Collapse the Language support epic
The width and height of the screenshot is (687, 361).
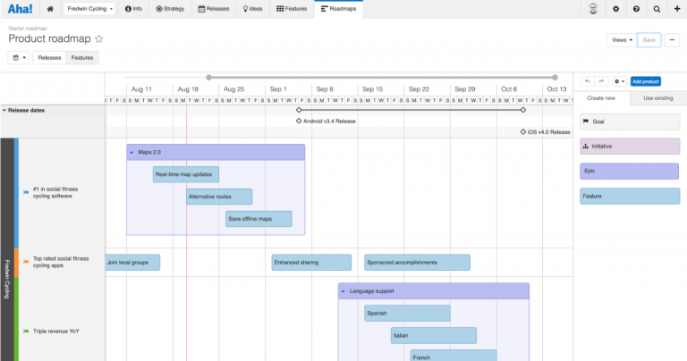click(x=343, y=291)
